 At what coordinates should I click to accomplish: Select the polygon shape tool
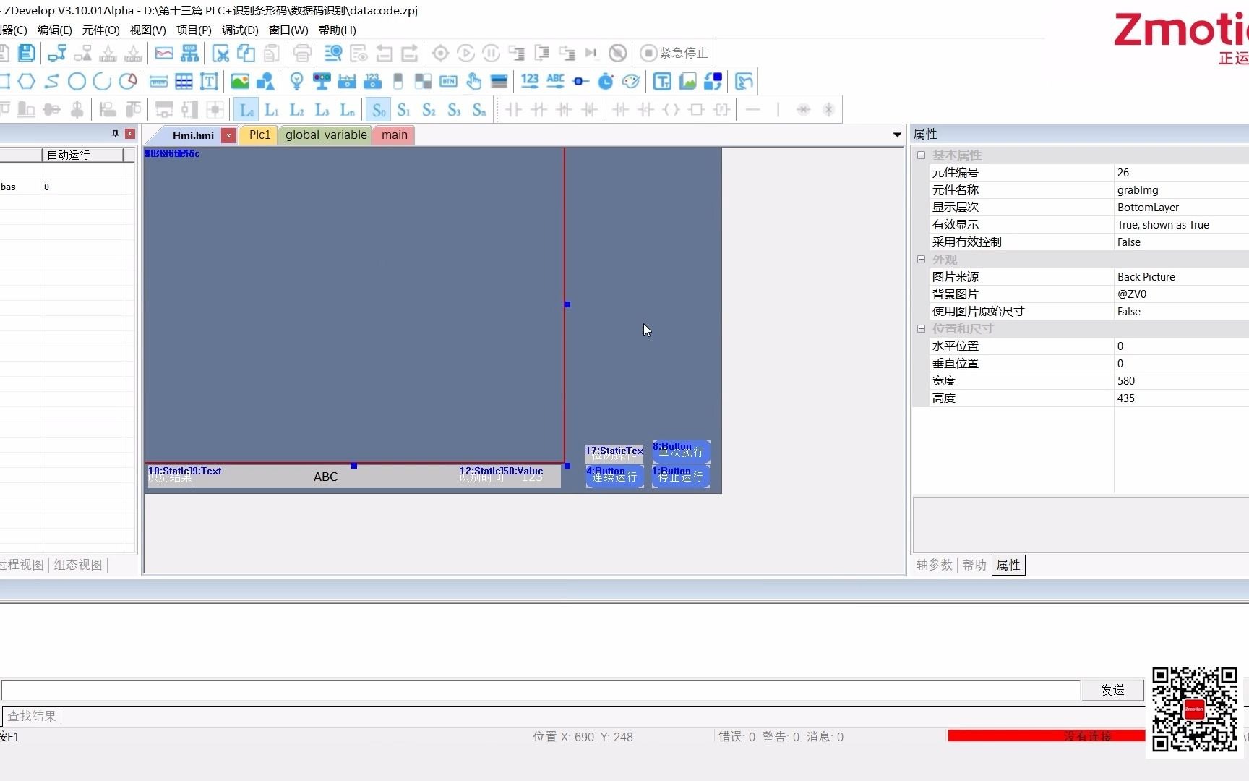coord(27,81)
